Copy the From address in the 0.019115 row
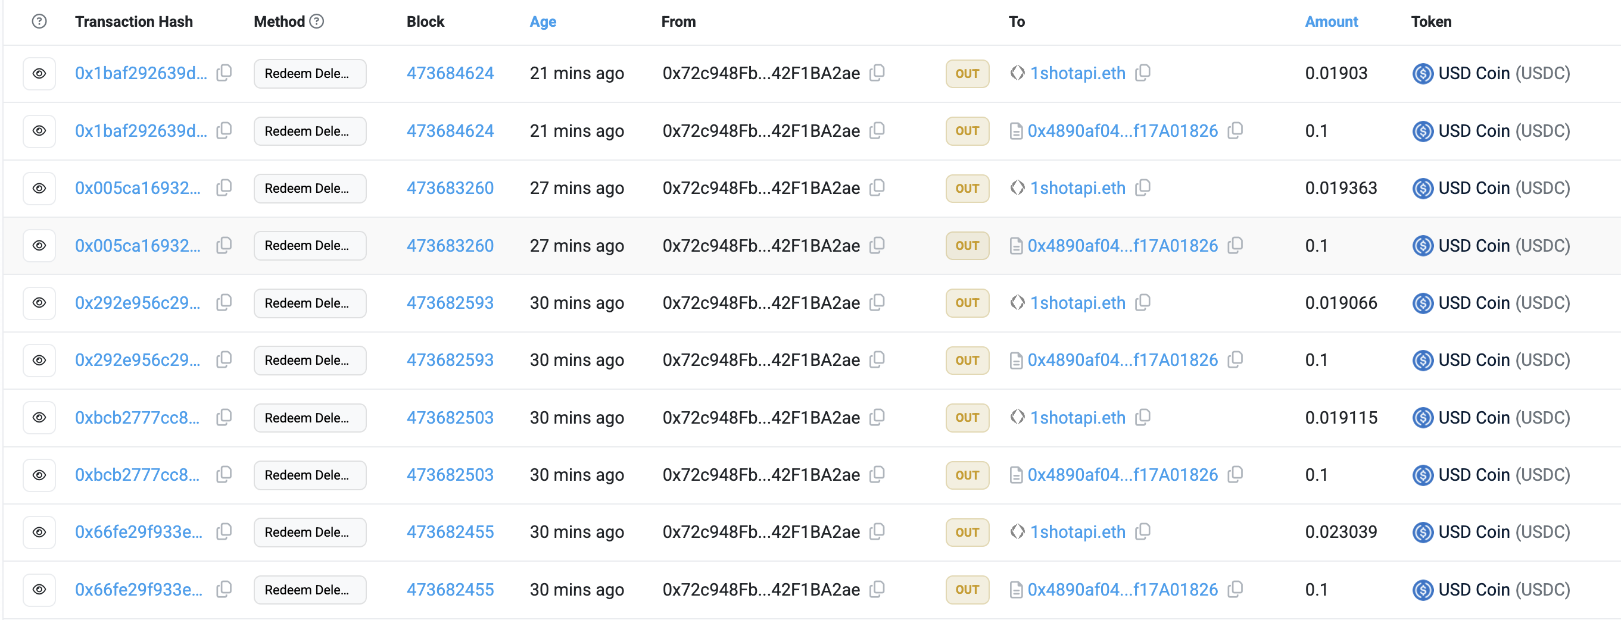This screenshot has width=1621, height=620. [x=877, y=417]
